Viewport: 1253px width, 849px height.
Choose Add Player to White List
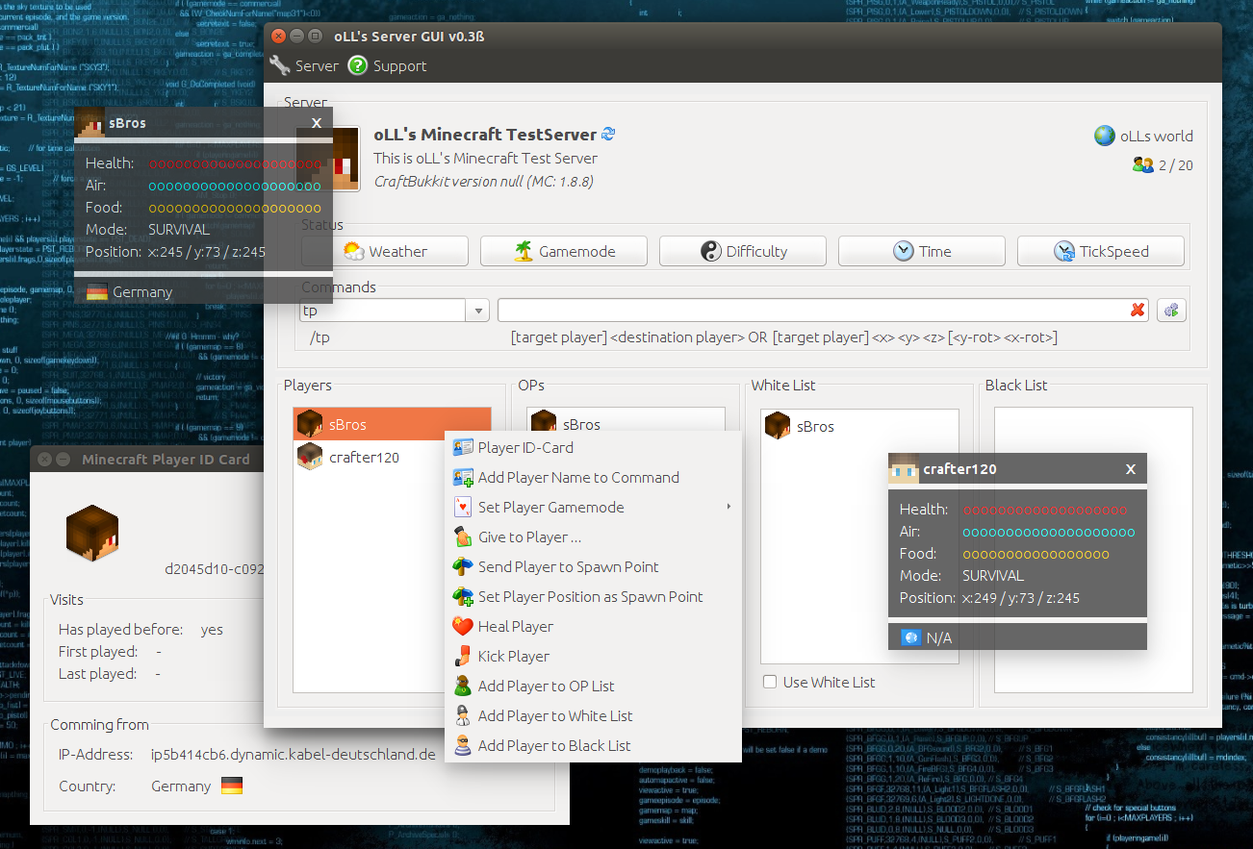point(593,715)
